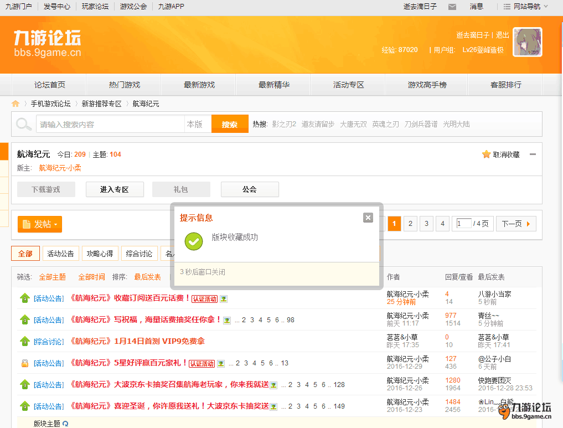Click the 退出 logout link
This screenshot has width=563, height=428.
coord(502,35)
